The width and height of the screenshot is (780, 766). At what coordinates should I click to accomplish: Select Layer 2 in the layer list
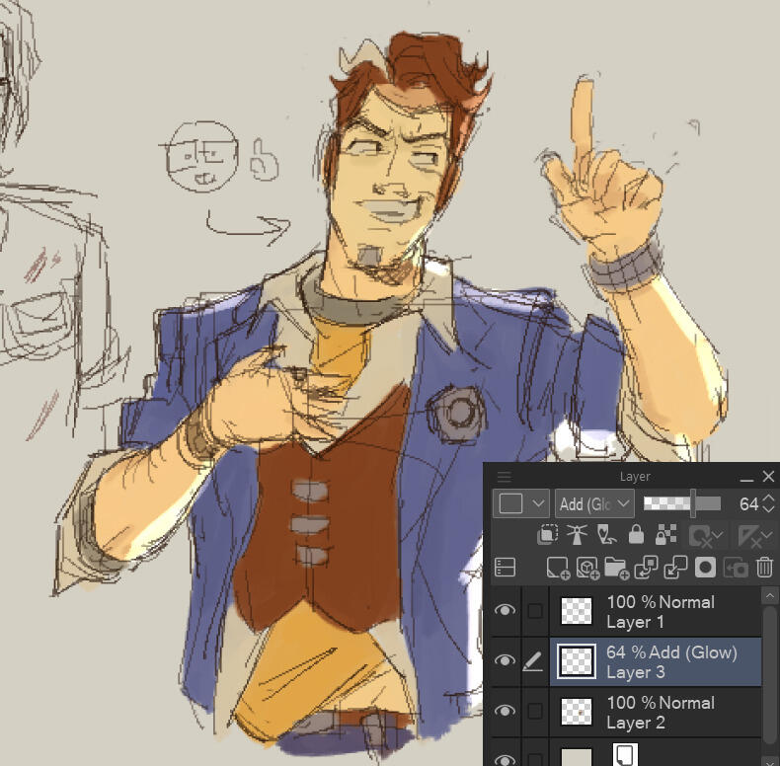660,713
